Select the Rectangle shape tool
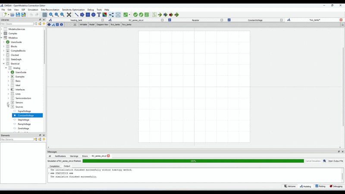This screenshot has height=194, width=345. click(x=88, y=15)
